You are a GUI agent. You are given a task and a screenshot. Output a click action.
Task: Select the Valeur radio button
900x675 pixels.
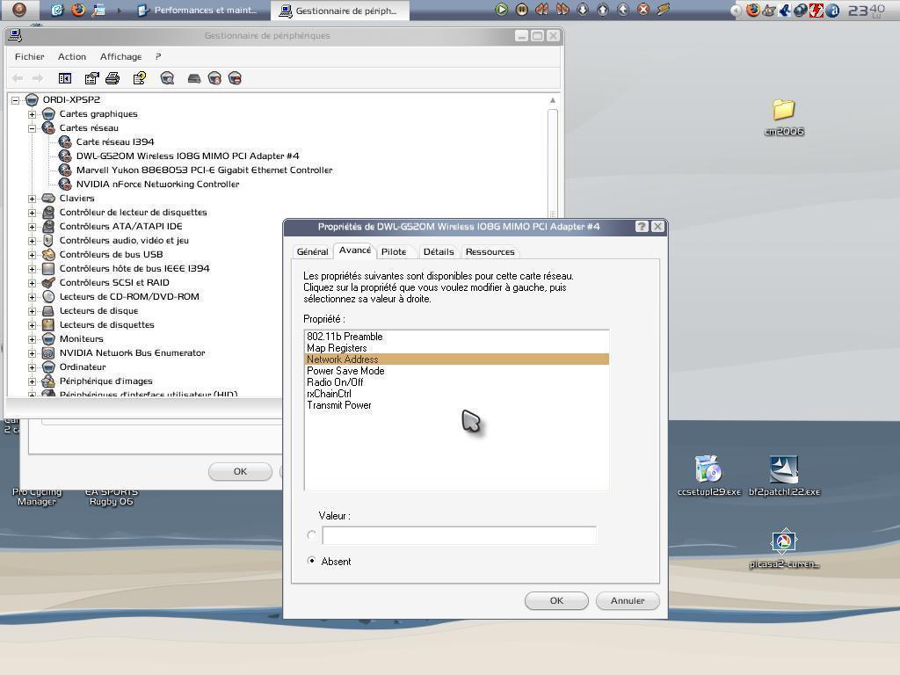[x=312, y=534]
